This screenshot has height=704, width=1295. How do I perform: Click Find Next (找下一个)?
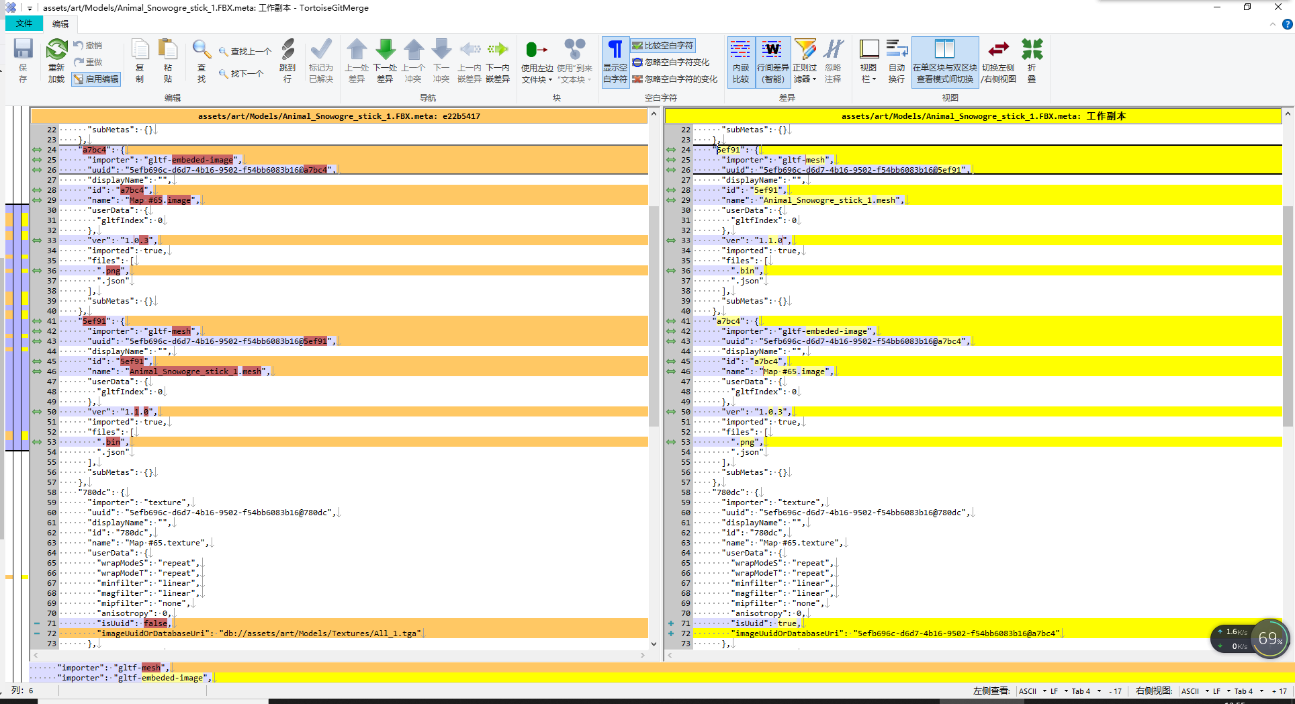(x=241, y=73)
